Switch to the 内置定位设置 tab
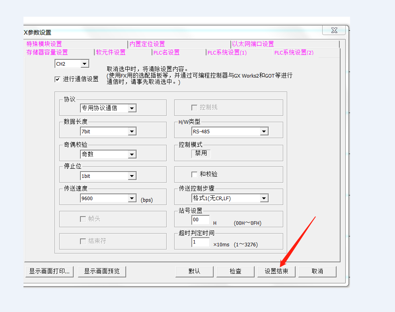Screen dimensions: 395x312 click(x=147, y=44)
